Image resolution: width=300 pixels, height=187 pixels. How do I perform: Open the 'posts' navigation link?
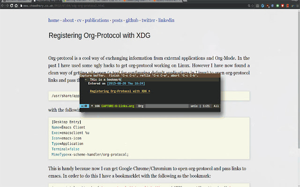pos(117,21)
